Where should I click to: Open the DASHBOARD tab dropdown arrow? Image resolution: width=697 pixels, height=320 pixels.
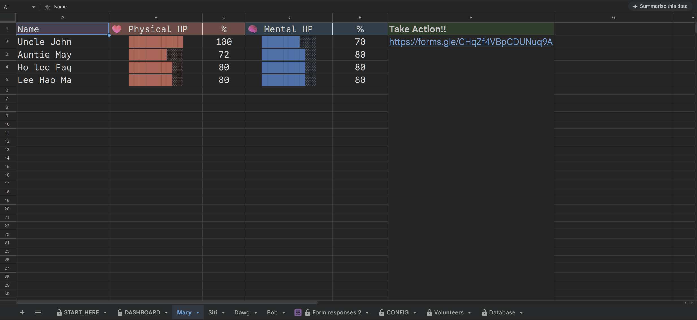[166, 312]
